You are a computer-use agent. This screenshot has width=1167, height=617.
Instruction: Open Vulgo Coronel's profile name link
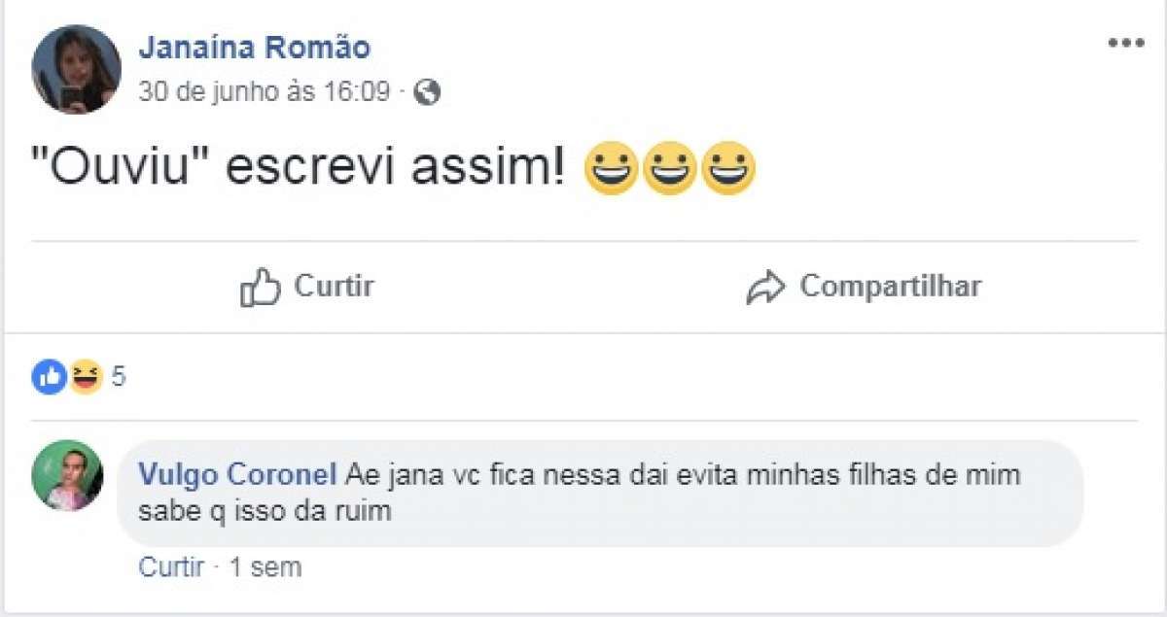[237, 475]
